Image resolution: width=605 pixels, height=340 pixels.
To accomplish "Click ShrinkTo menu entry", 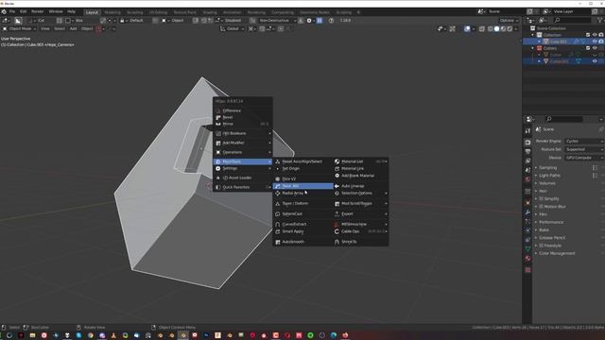I will 361,242.
